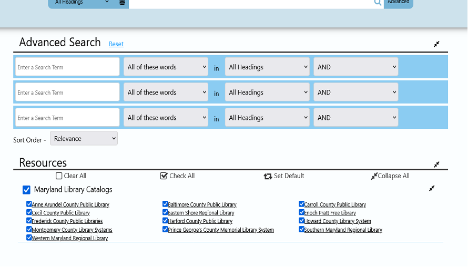Image resolution: width=468 pixels, height=267 pixels.
Task: Open second row AND operator dropdown
Action: 356,92
